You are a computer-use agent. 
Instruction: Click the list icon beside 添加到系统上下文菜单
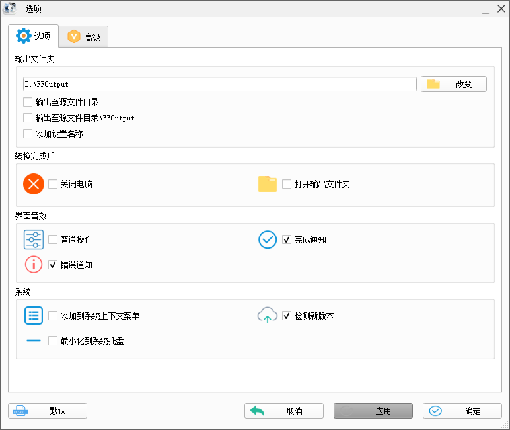34,316
